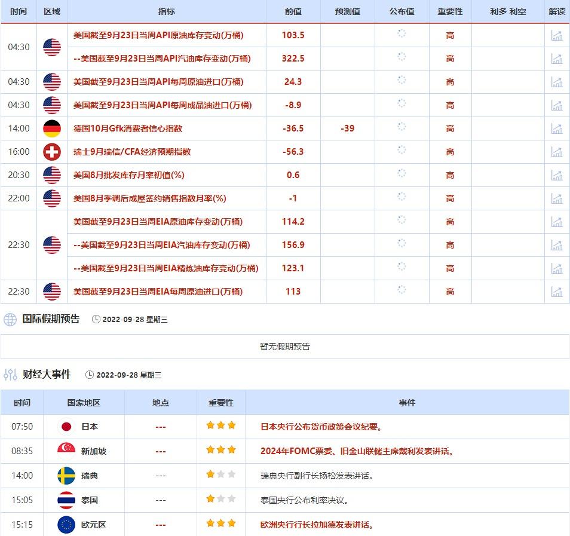Click the Thailand flag icon
The image size is (570, 536).
(66, 500)
